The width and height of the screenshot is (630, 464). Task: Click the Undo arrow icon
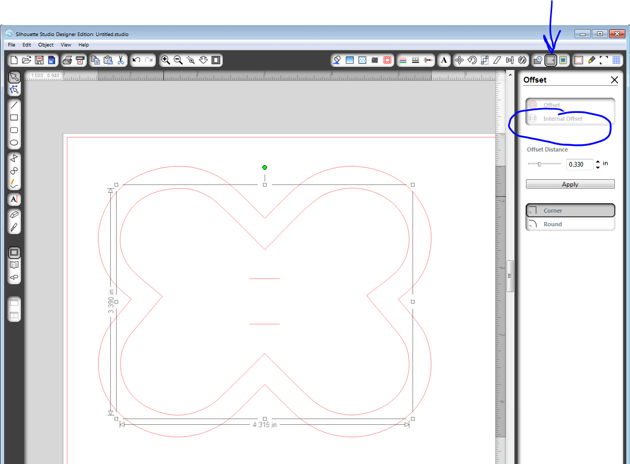[136, 60]
